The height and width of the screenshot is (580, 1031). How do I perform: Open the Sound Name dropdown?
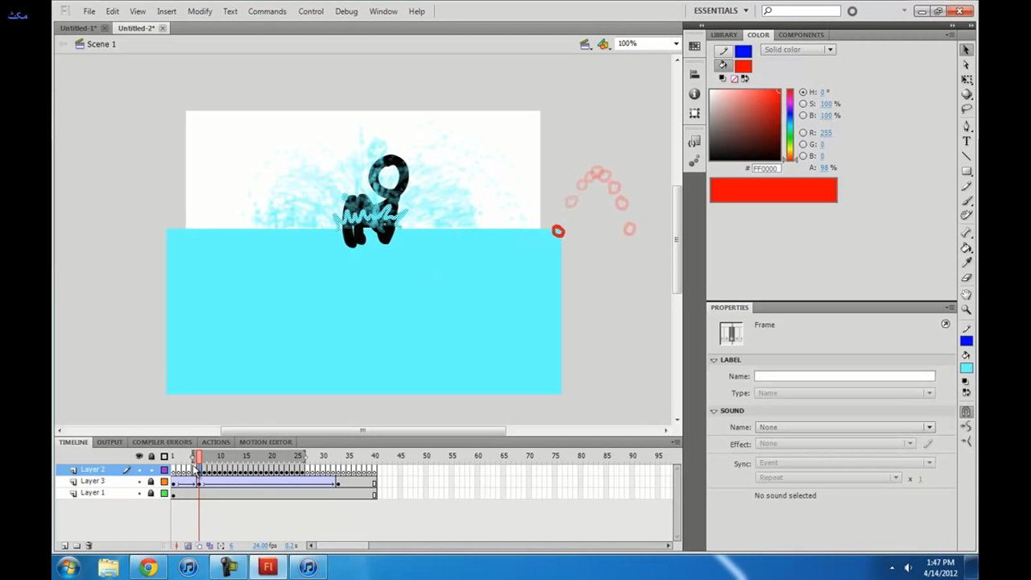point(845,427)
